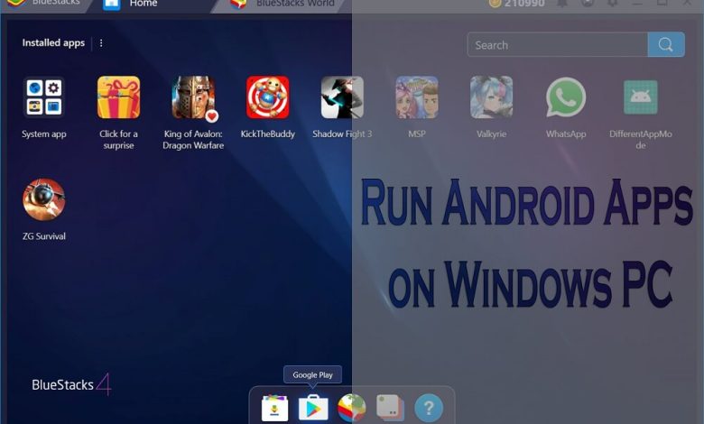The image size is (704, 424).
Task: Launch WhatsApp from installed apps
Action: 566,97
